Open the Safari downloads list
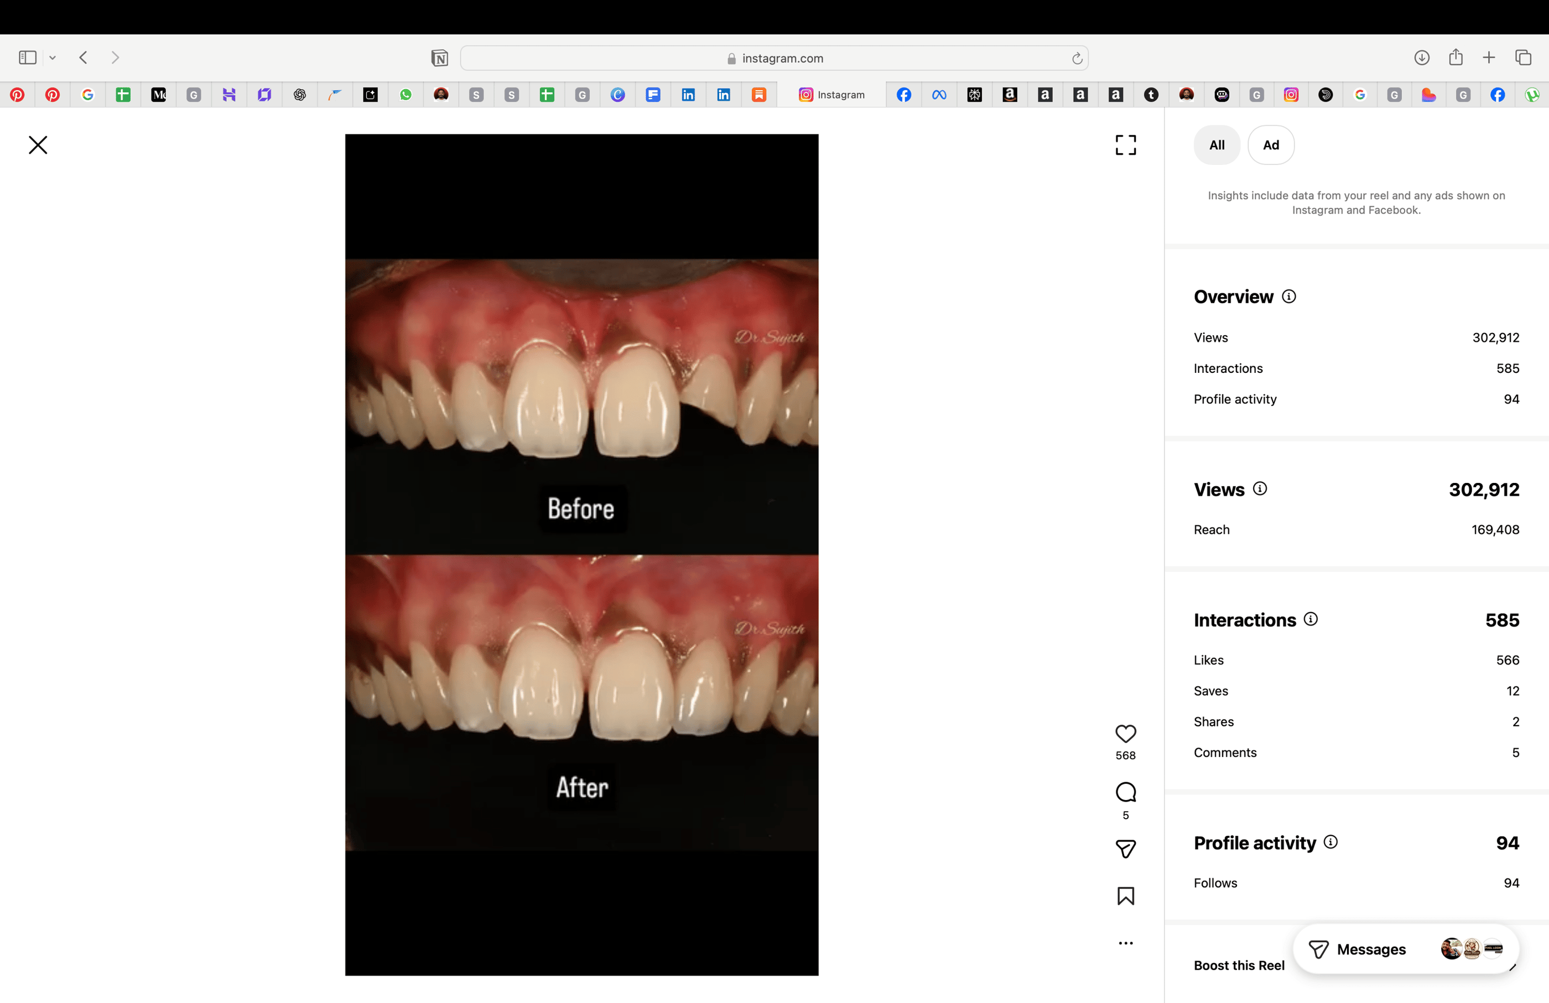Image resolution: width=1549 pixels, height=1003 pixels. coord(1421,58)
